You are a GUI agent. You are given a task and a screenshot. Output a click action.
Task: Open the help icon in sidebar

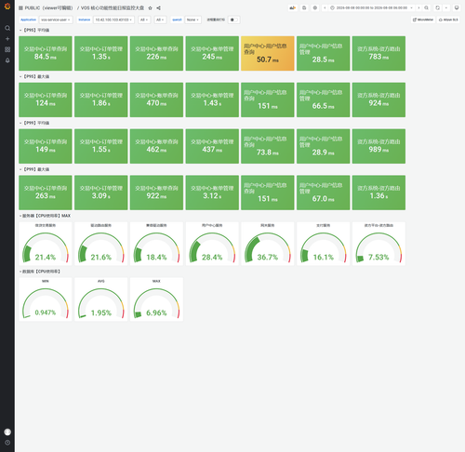pos(7,443)
